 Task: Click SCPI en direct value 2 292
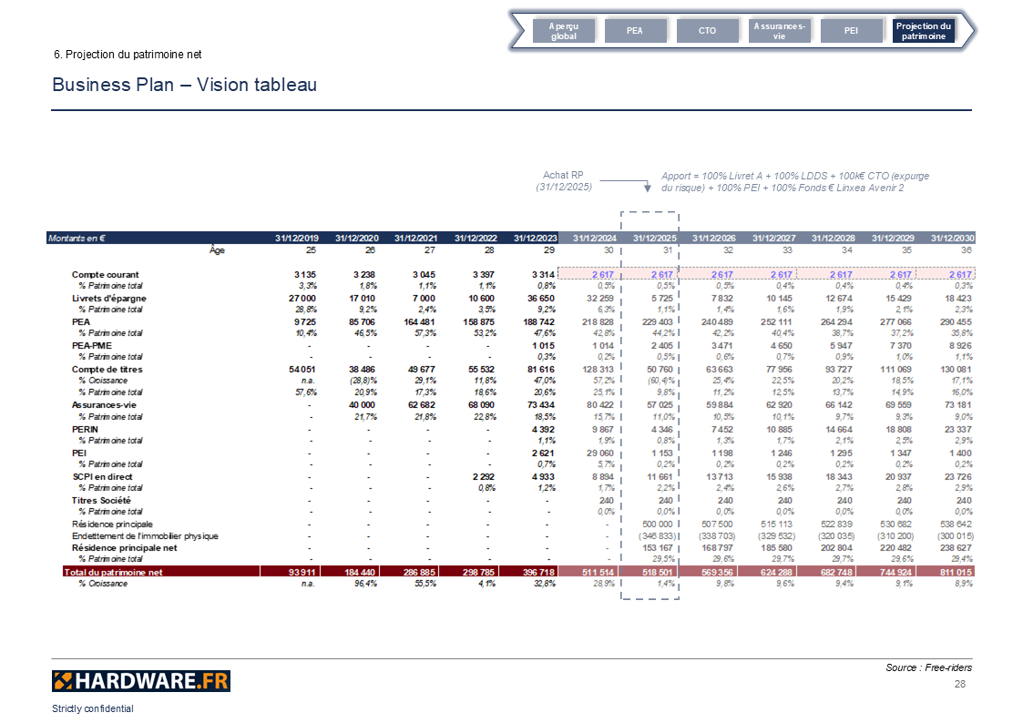pos(484,476)
